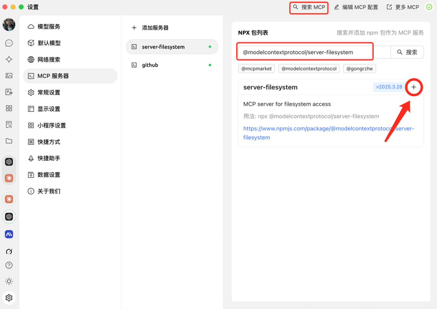This screenshot has width=437, height=309.
Task: Click the help question mark icon
Action: 9,265
